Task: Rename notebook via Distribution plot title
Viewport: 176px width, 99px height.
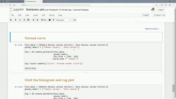Action: pos(35,10)
